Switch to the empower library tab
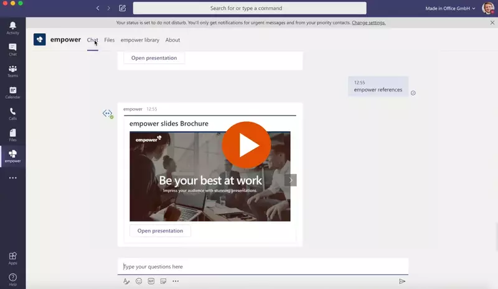Image resolution: width=498 pixels, height=289 pixels. click(139, 40)
